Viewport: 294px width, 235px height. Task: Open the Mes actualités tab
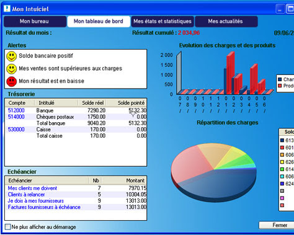226,22
